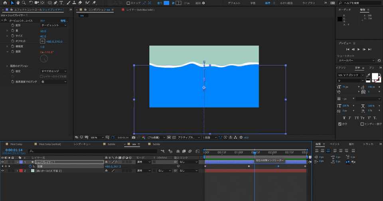Open the font family dropdown in the Character panel
This screenshot has height=201, width=383.
tap(351, 75)
